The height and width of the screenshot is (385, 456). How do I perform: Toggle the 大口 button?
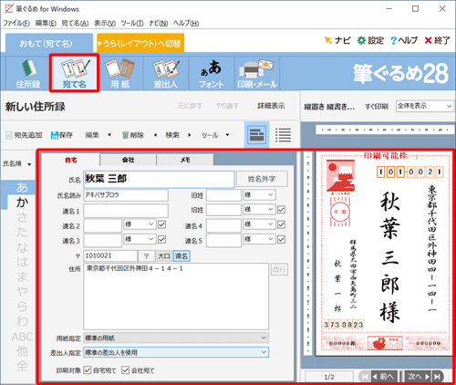[164, 256]
